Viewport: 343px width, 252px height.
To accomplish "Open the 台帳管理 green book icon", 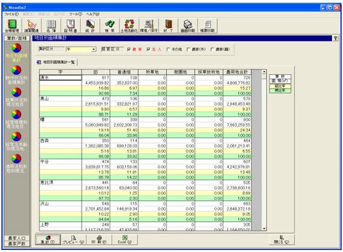I will pos(12,26).
